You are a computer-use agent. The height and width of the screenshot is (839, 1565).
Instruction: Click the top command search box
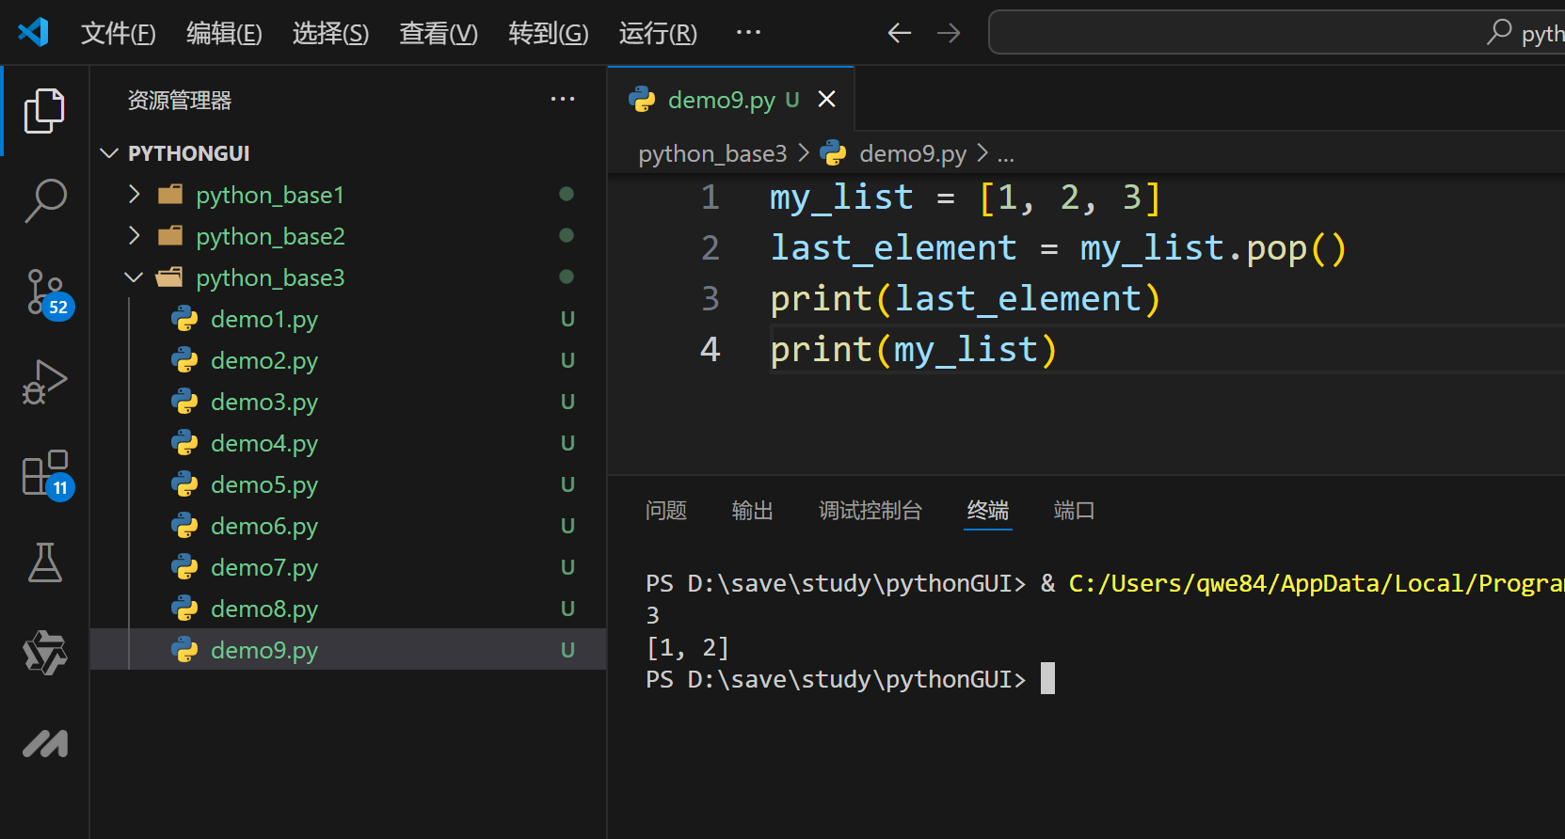[x=1276, y=33]
